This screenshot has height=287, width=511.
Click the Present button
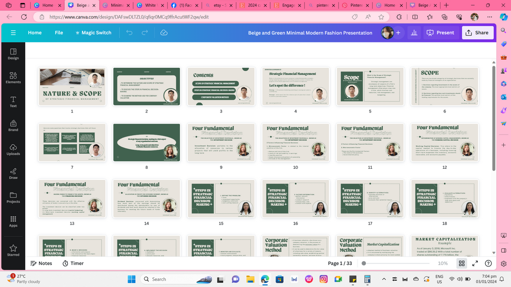440,33
